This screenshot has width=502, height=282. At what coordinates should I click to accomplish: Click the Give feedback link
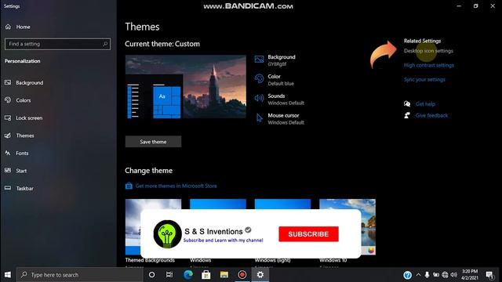[x=431, y=115]
